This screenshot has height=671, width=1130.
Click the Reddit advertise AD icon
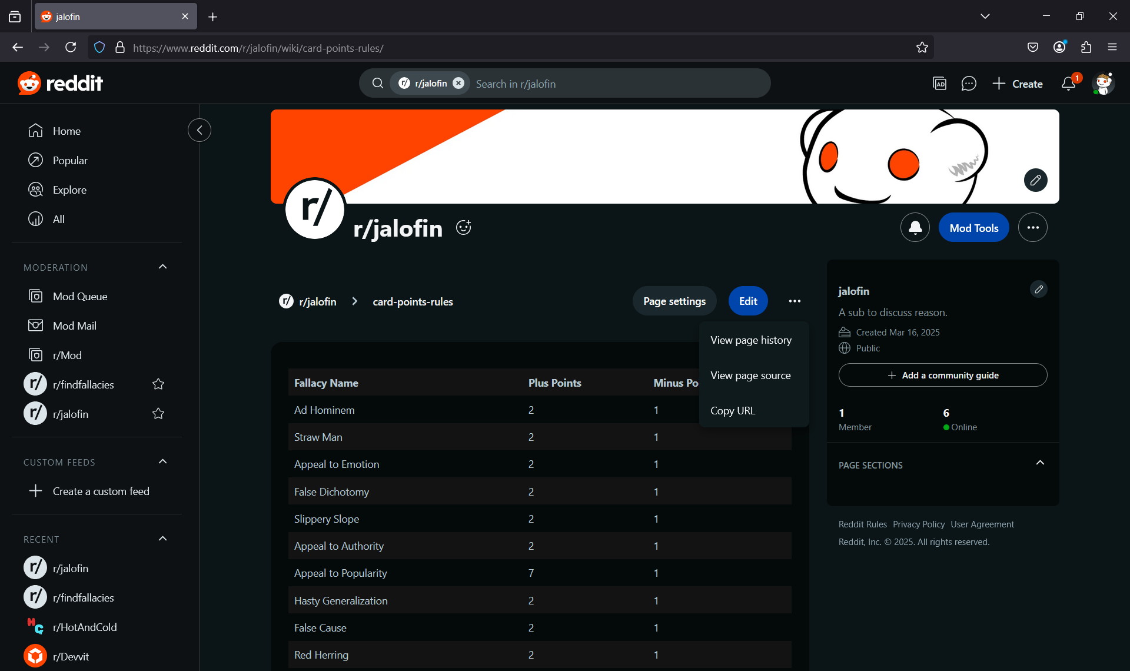coord(939,84)
